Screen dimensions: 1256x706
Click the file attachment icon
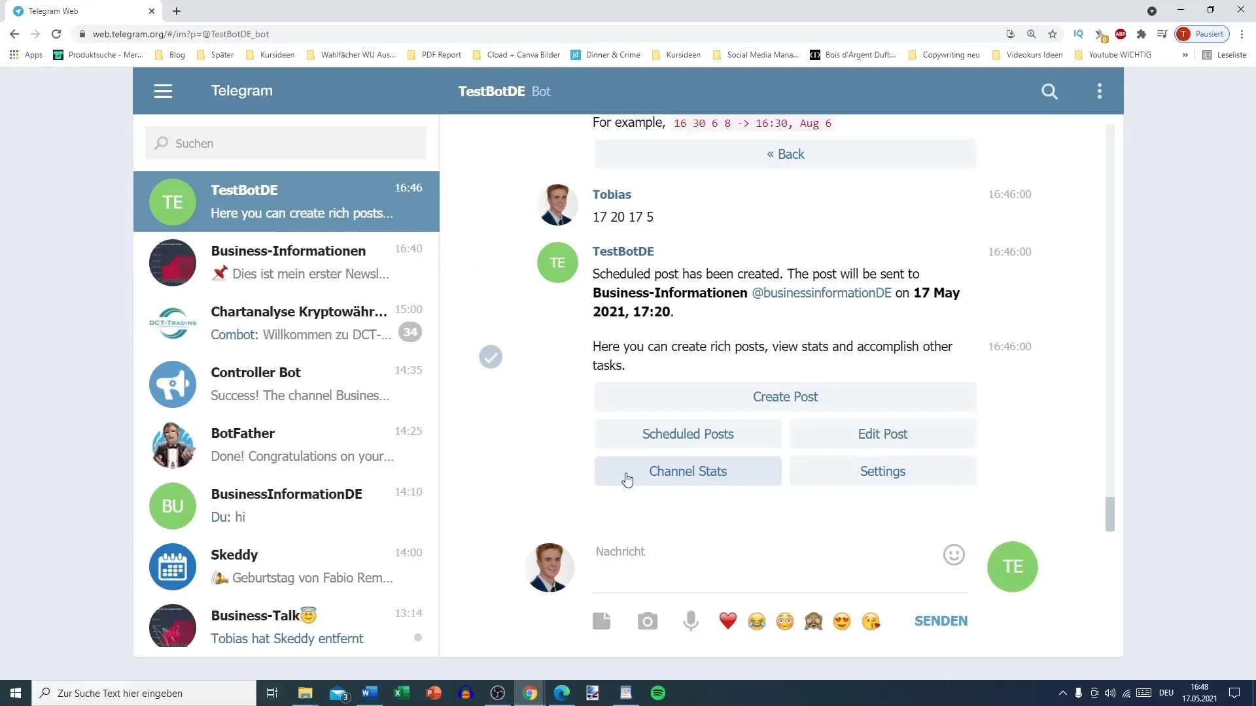[602, 620]
